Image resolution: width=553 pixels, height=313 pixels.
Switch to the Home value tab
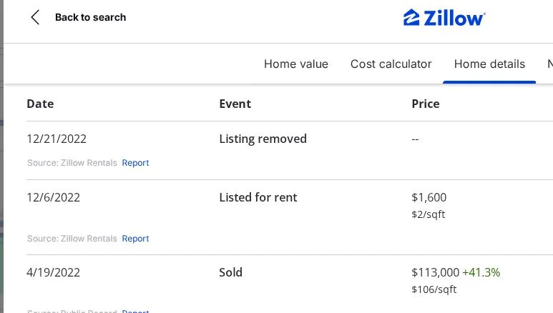click(295, 64)
